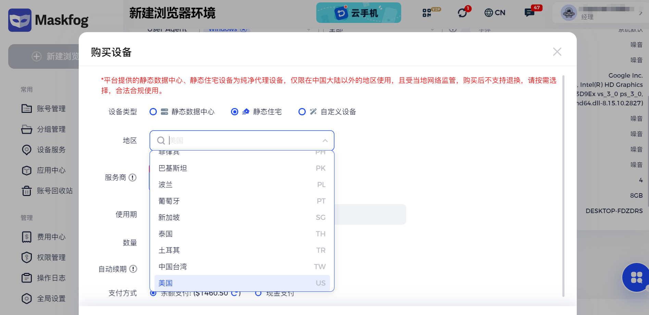Open 账号管理 in the sidebar
The height and width of the screenshot is (315, 649).
(x=44, y=109)
